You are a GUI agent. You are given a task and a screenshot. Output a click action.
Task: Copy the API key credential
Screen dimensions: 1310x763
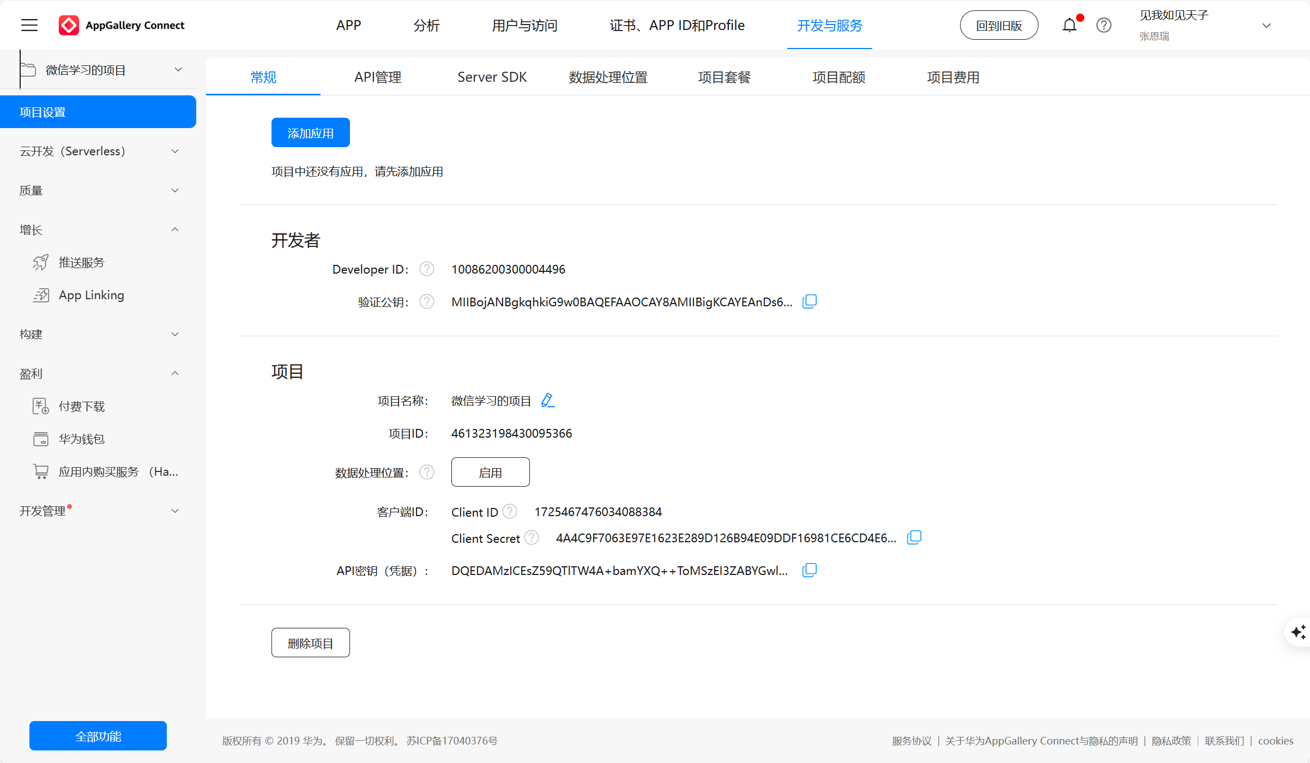[x=810, y=570]
